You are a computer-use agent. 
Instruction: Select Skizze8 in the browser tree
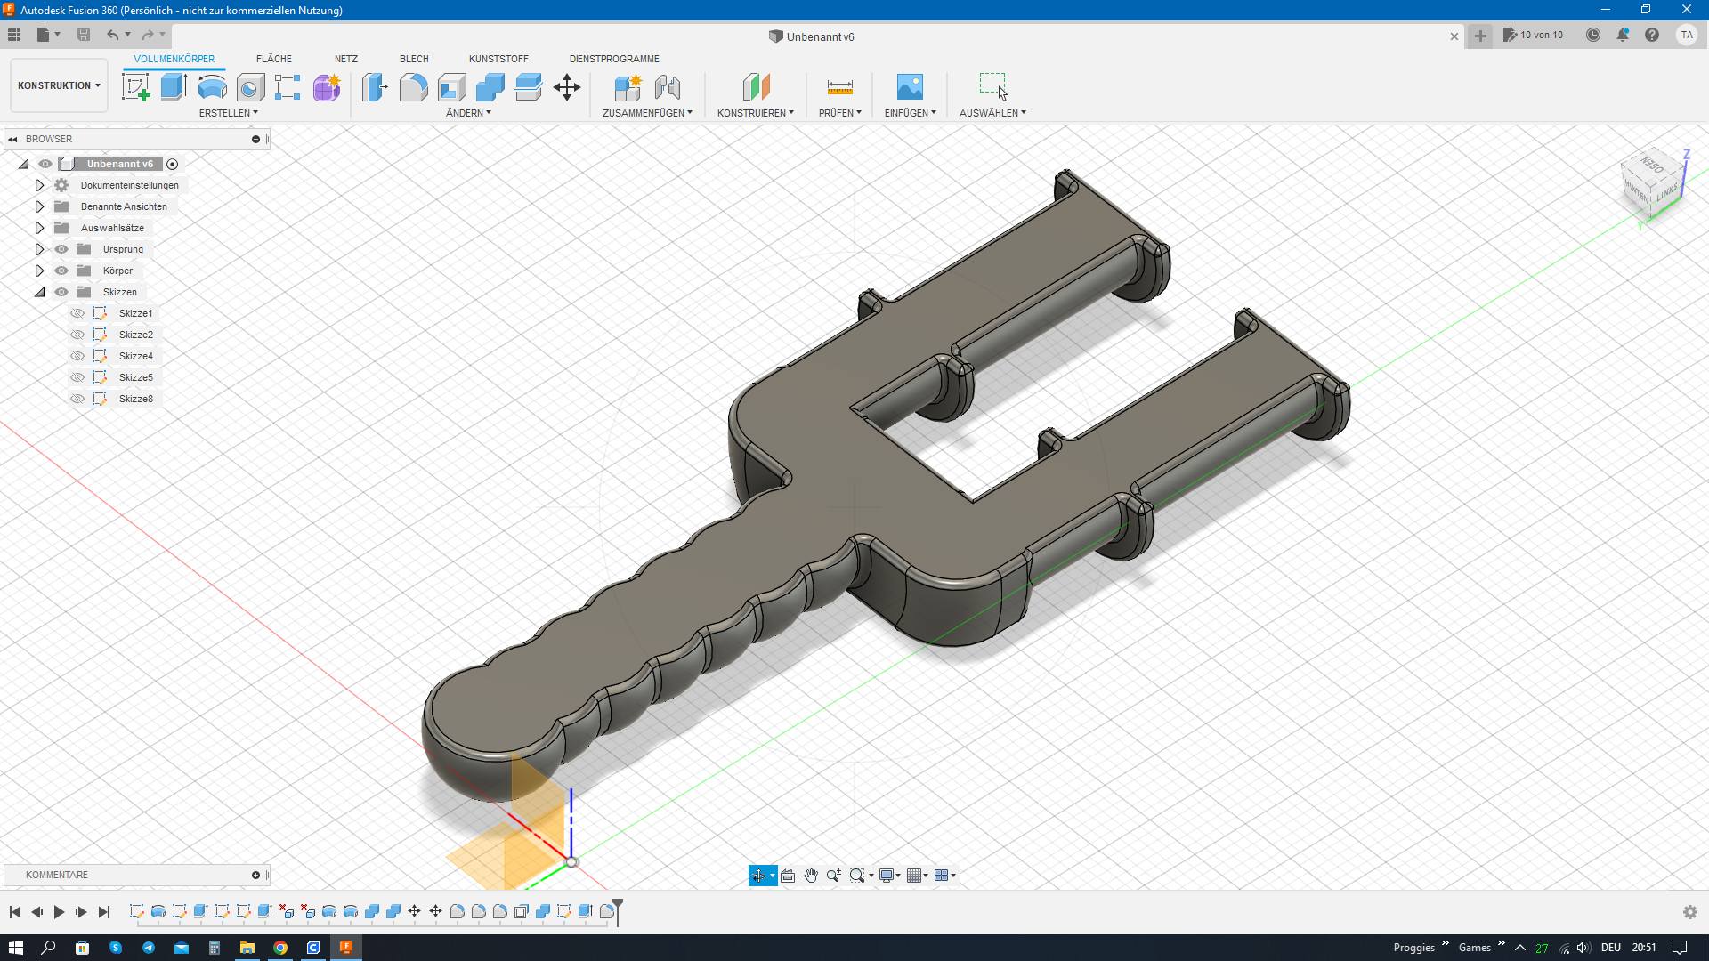[136, 399]
